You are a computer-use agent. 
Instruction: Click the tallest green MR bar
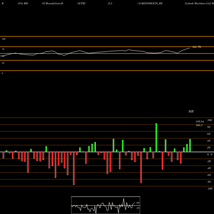click(x=156, y=137)
